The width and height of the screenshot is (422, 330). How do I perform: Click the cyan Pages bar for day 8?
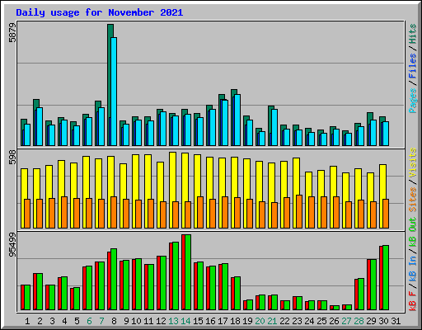click(114, 92)
